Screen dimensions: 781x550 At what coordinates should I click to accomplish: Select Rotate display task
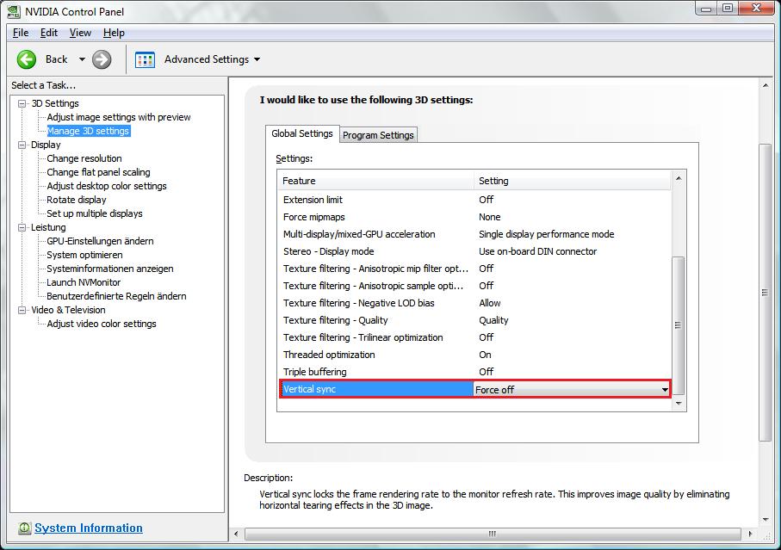click(x=77, y=200)
